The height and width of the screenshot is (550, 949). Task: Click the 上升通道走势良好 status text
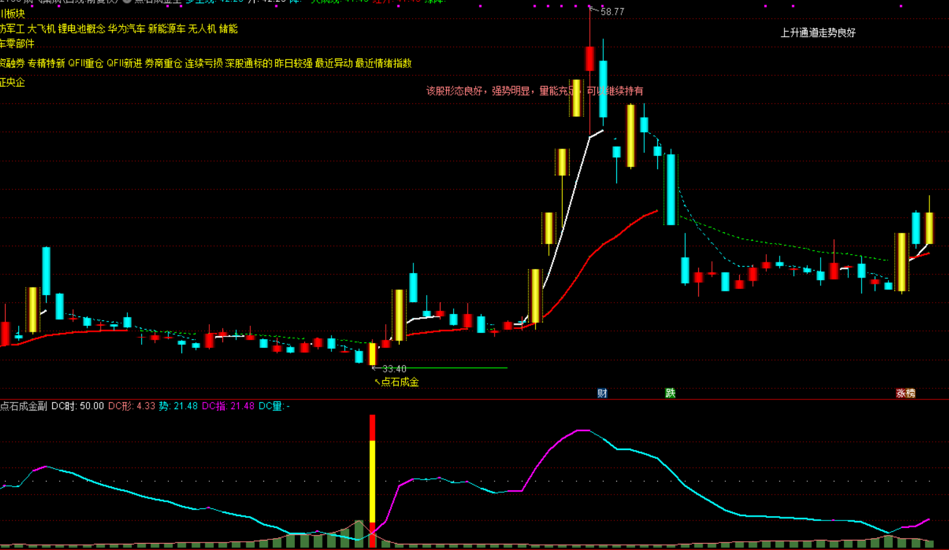818,33
